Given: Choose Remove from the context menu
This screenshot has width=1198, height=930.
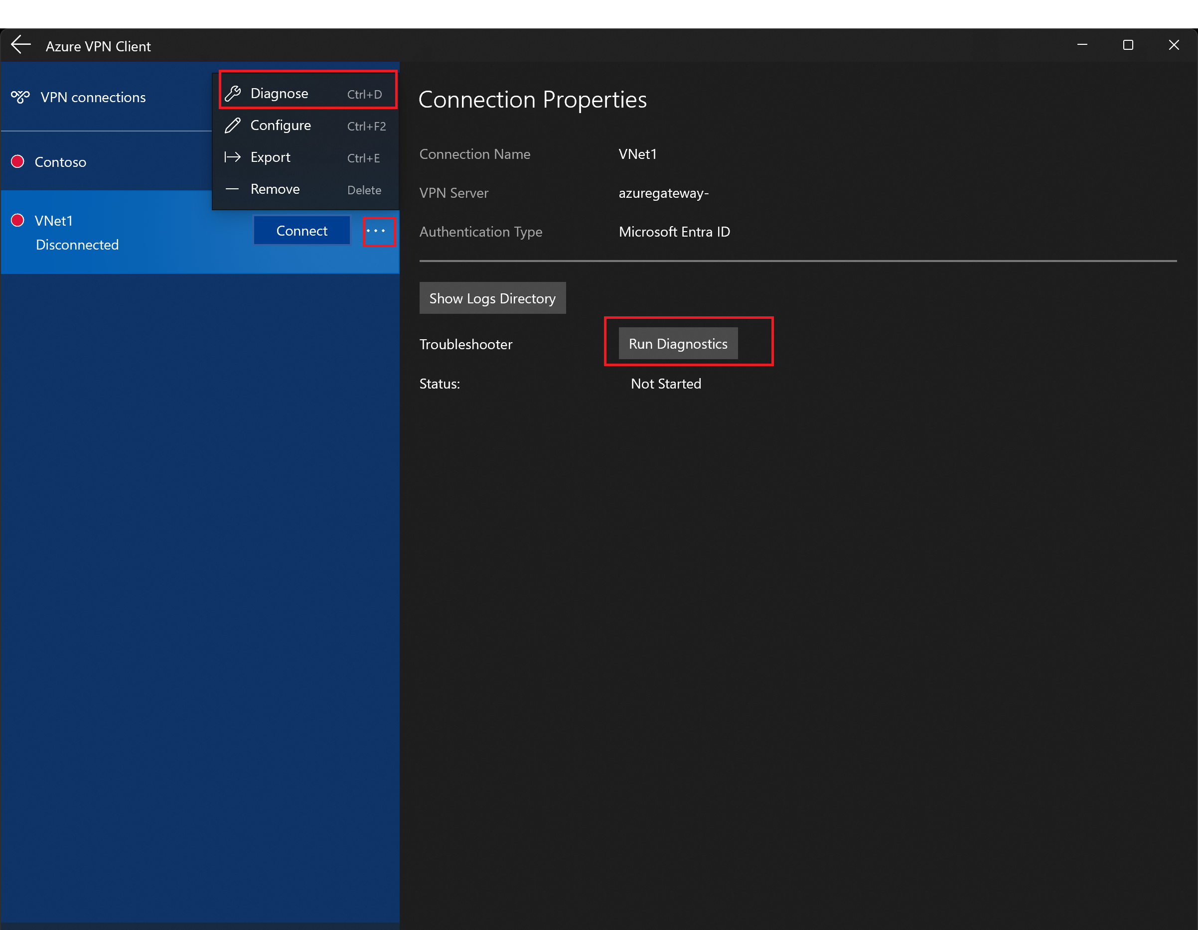Looking at the screenshot, I should point(276,189).
